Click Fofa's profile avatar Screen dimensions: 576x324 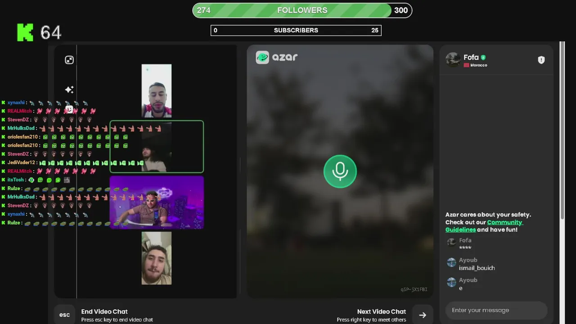tap(453, 59)
